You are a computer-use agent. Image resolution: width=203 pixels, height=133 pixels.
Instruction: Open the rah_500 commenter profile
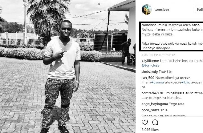tap(148, 78)
